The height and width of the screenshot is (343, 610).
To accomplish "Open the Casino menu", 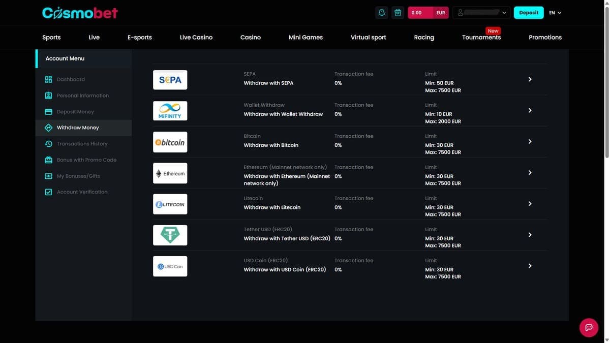I will coord(251,37).
